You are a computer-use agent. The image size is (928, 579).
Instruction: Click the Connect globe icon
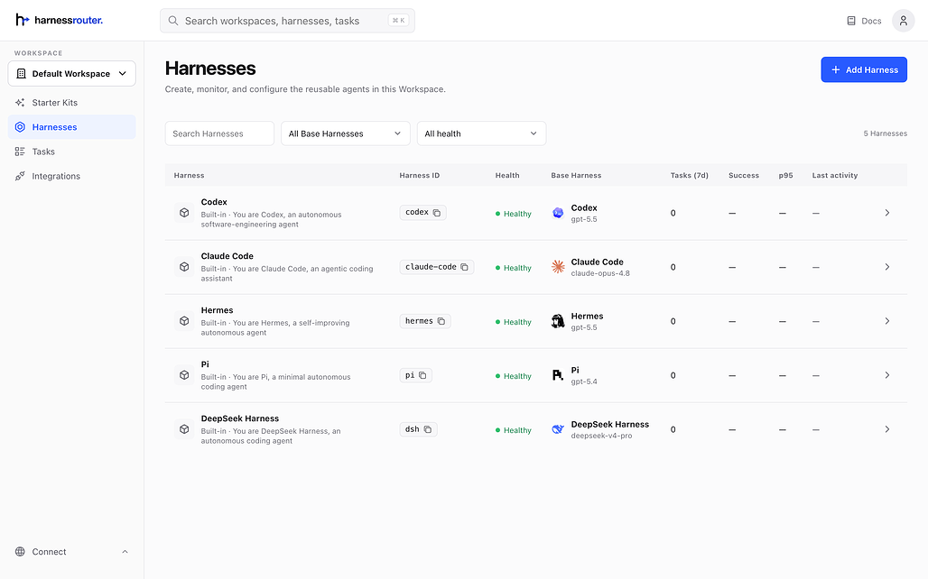pos(20,552)
